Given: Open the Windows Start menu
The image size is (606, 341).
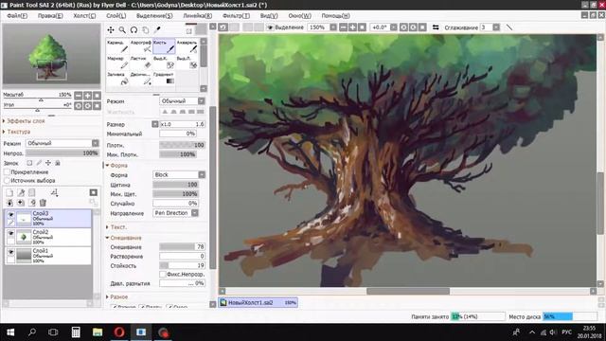Looking at the screenshot, I should 10,332.
